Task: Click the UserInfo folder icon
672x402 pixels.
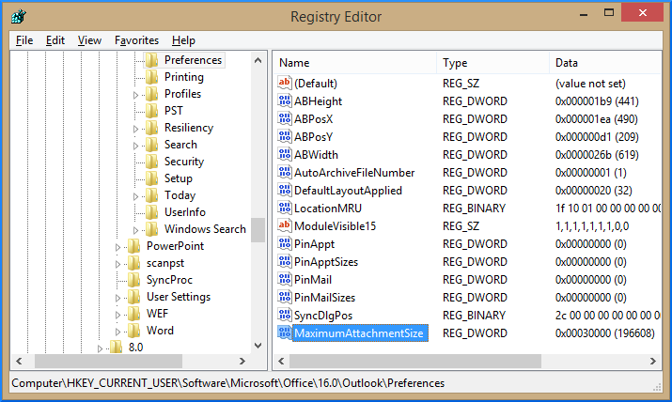Action: 151,212
